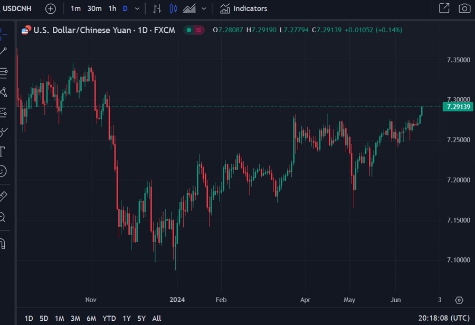Take a chart snapshot with the camera icon
The height and width of the screenshot is (325, 475).
(463, 8)
